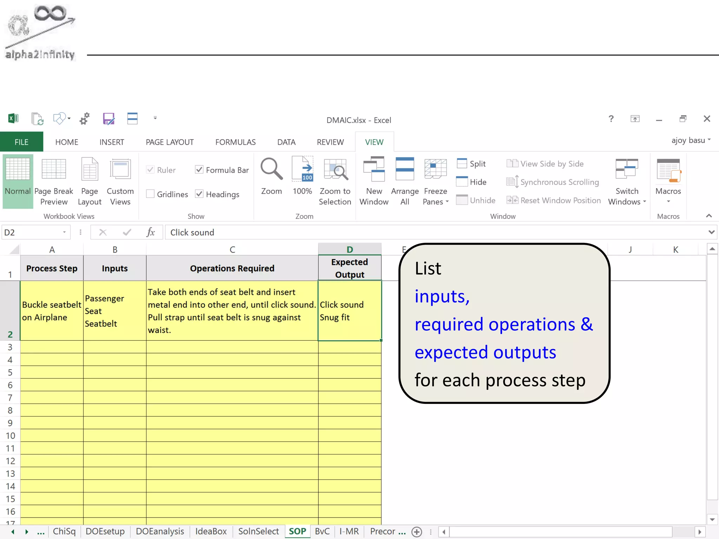Click the purple save-as icon

coord(108,119)
